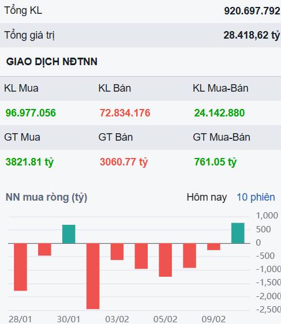Click the Tổng KL value 920.697.792
The image size is (281, 324).
click(x=252, y=11)
